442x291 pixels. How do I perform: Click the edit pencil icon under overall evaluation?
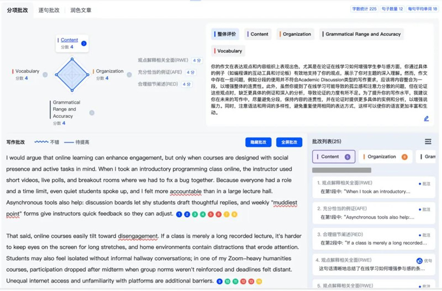pos(427,118)
